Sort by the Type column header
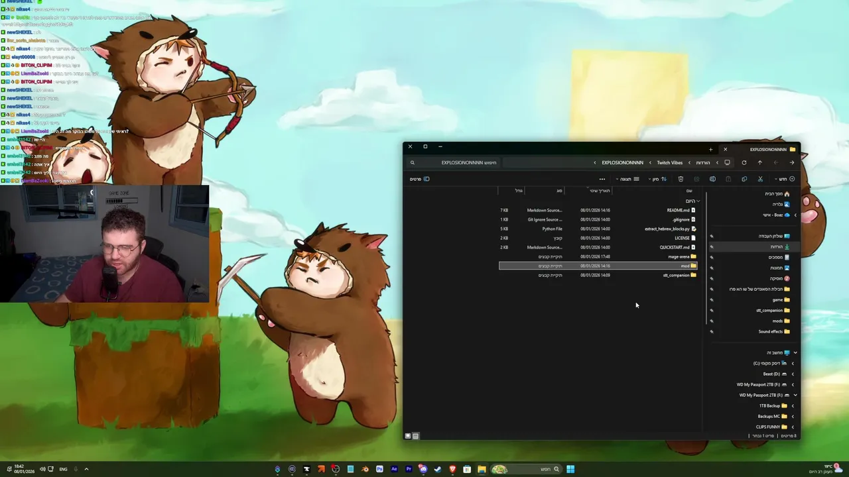The image size is (849, 477). pos(559,190)
